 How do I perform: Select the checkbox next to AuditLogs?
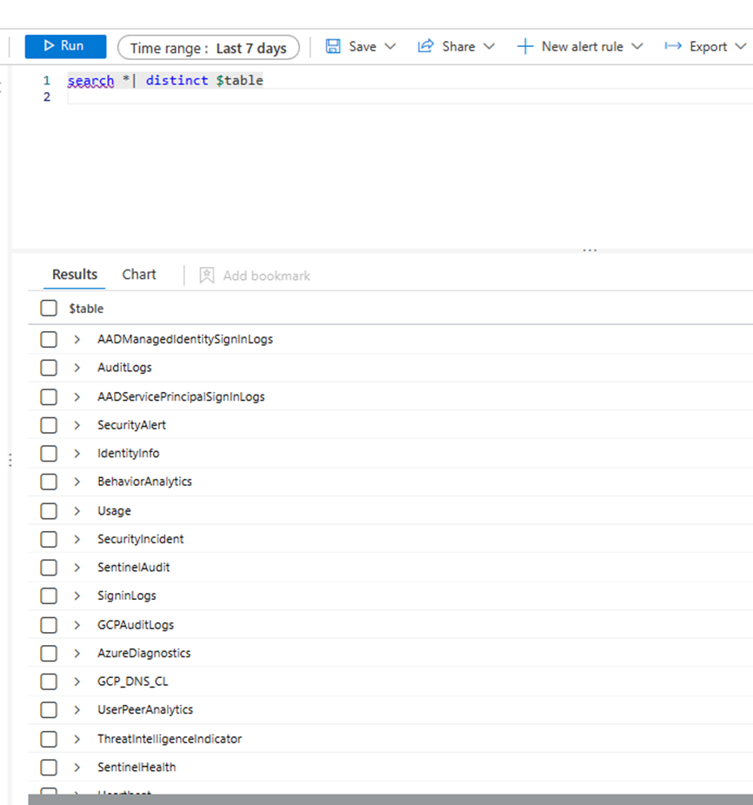[49, 368]
